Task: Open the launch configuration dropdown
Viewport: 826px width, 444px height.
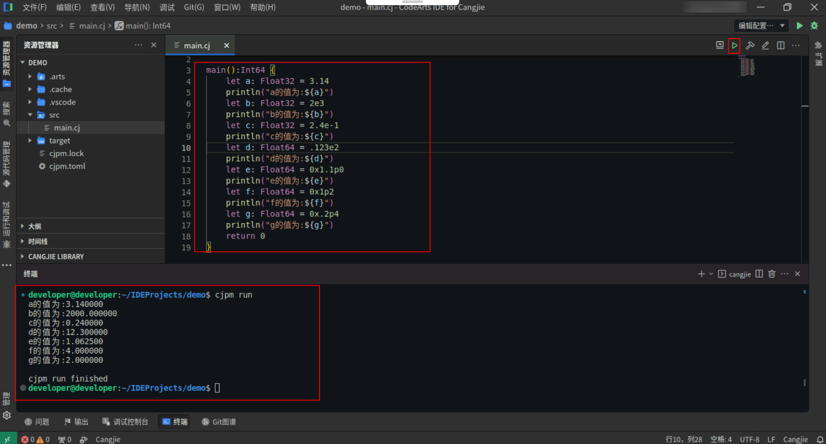Action: click(x=761, y=26)
